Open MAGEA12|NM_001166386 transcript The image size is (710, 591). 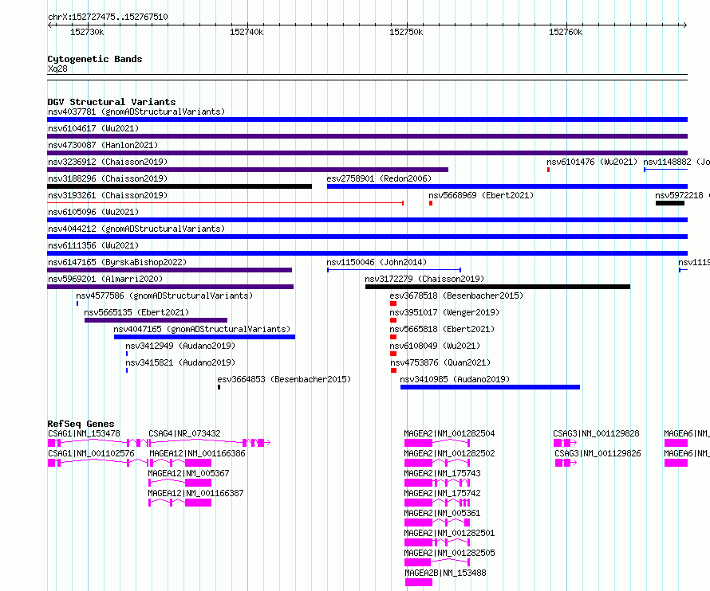(197, 453)
